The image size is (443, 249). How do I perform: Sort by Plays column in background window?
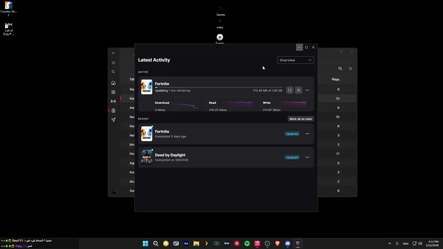(x=335, y=80)
